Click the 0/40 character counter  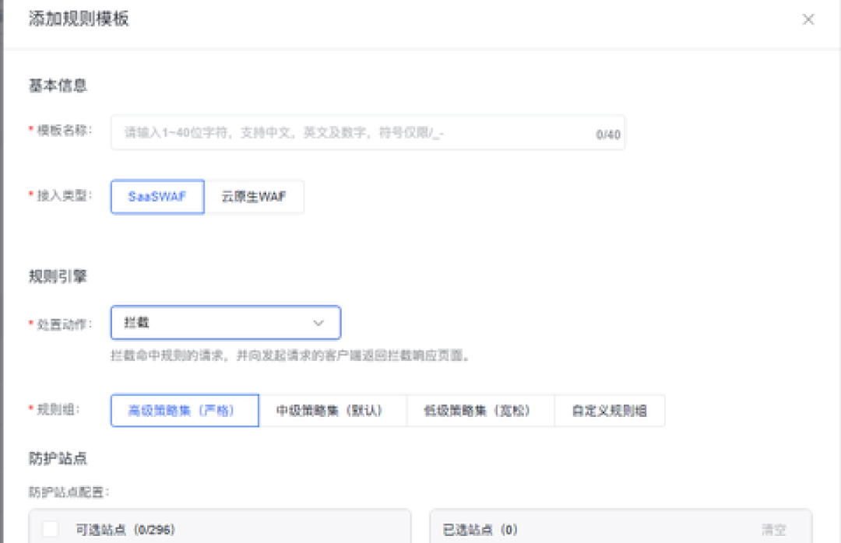(x=607, y=135)
